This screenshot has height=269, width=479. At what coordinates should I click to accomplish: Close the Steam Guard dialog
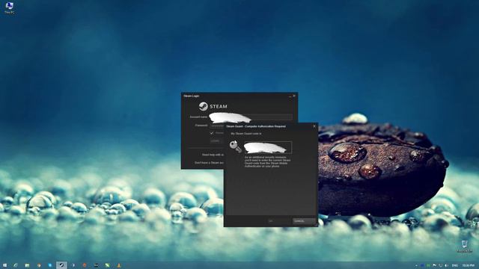click(314, 126)
